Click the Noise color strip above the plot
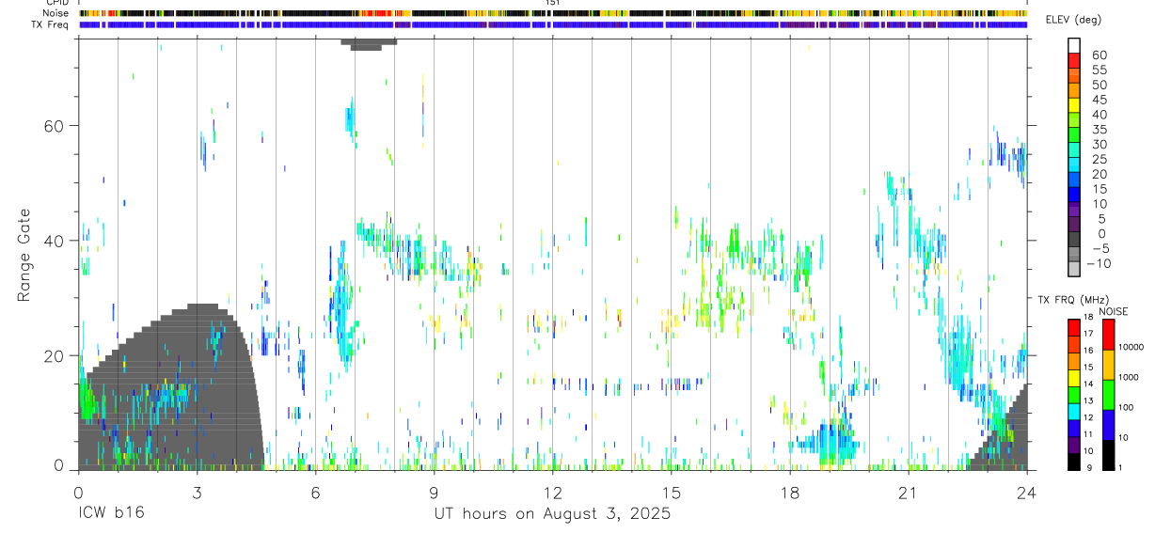Image resolution: width=1155 pixels, height=533 pixels. coord(553,13)
